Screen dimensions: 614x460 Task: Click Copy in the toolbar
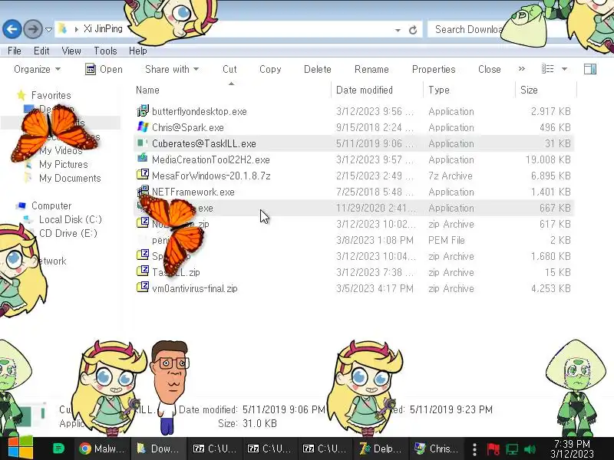pos(270,69)
